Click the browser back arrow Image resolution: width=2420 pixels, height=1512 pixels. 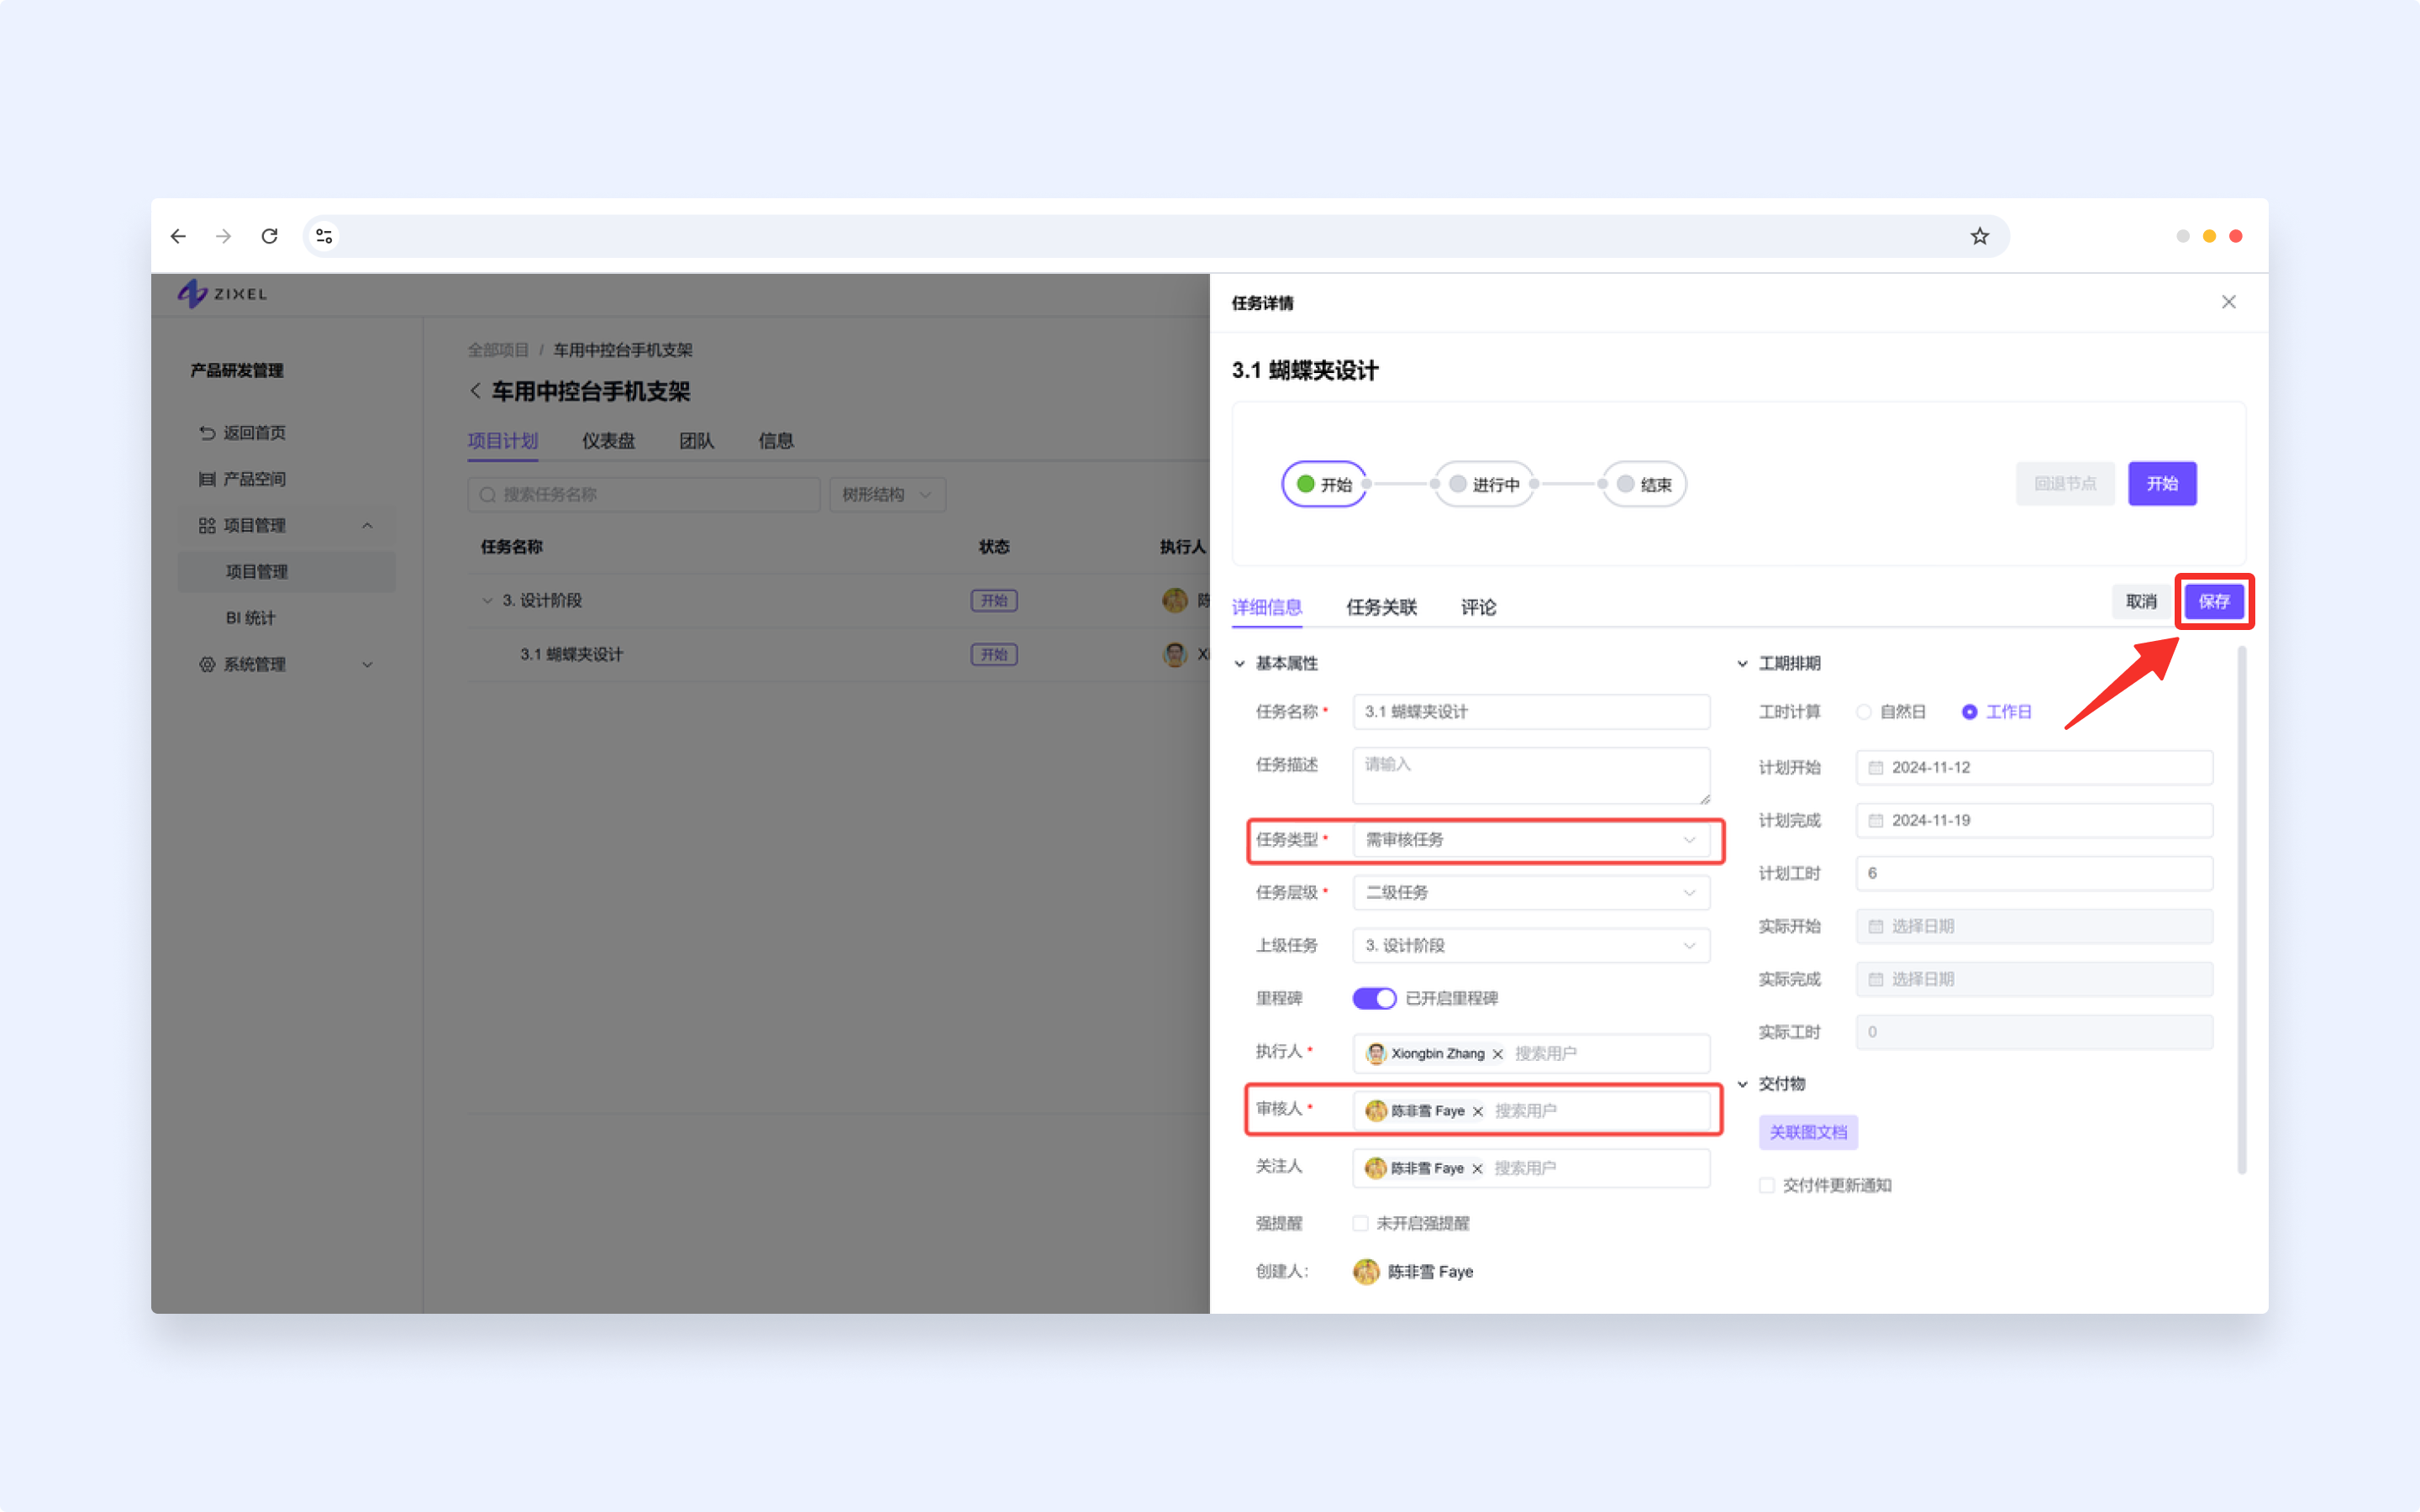click(x=178, y=236)
